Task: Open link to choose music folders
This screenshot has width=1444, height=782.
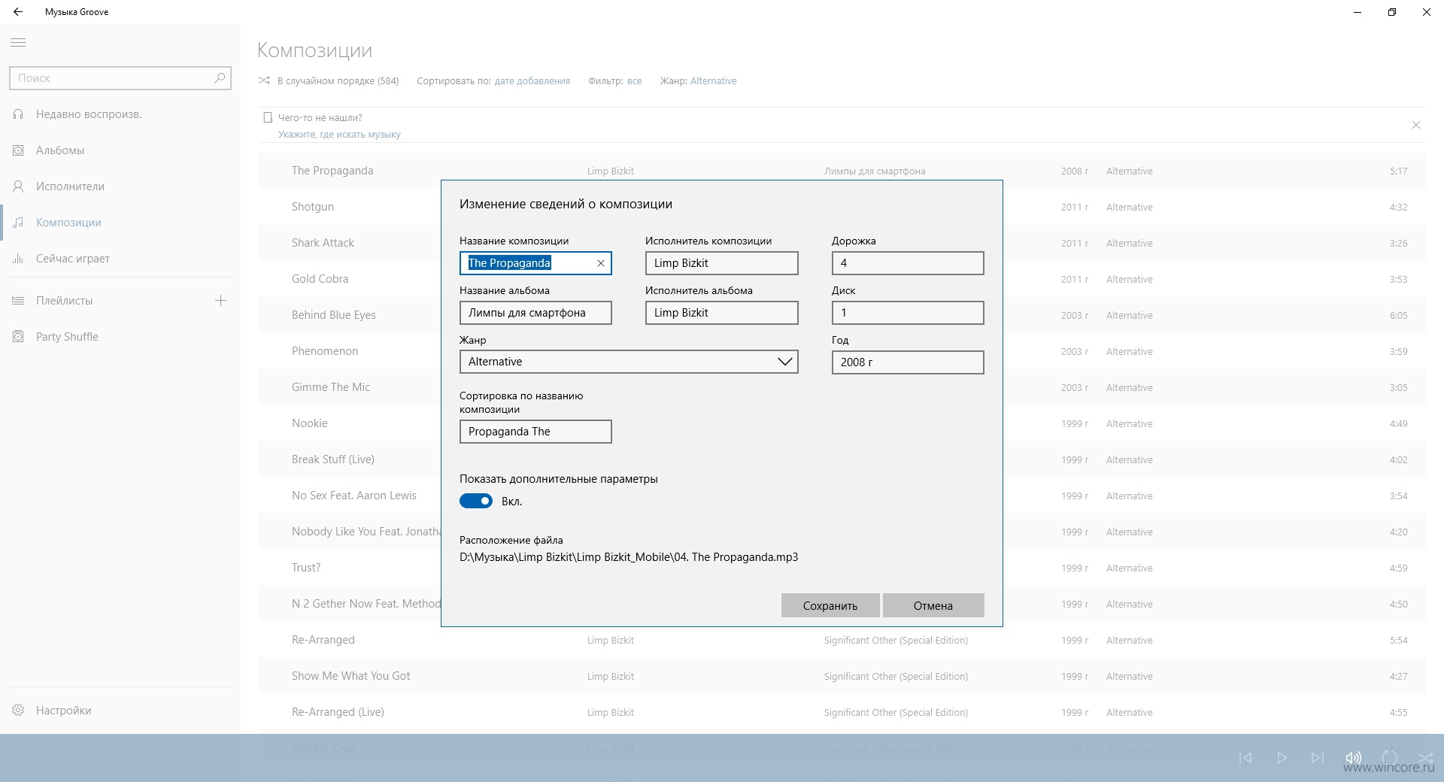Action: (x=339, y=135)
